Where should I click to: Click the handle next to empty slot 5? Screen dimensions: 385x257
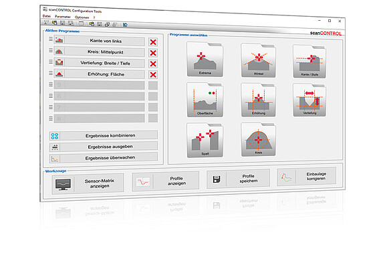click(x=51, y=84)
